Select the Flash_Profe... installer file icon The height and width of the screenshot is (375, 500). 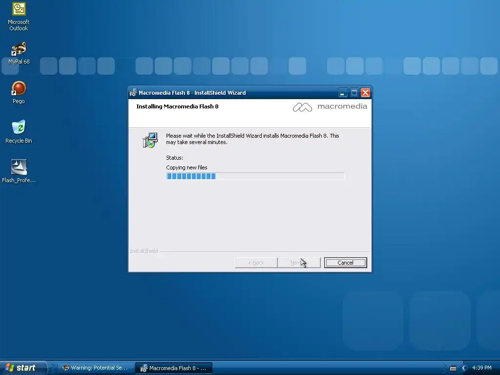coord(19,171)
